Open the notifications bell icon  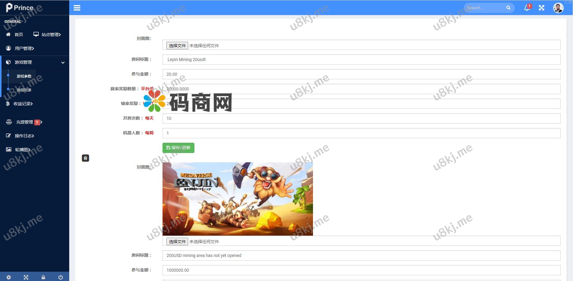[x=527, y=8]
